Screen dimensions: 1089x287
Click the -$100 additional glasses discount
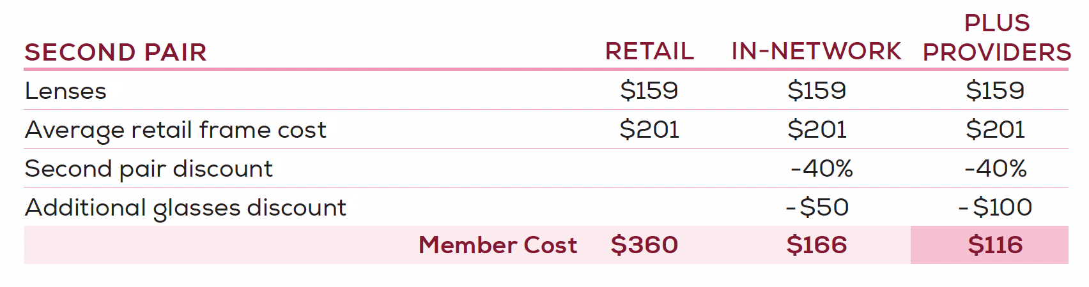[x=996, y=207]
